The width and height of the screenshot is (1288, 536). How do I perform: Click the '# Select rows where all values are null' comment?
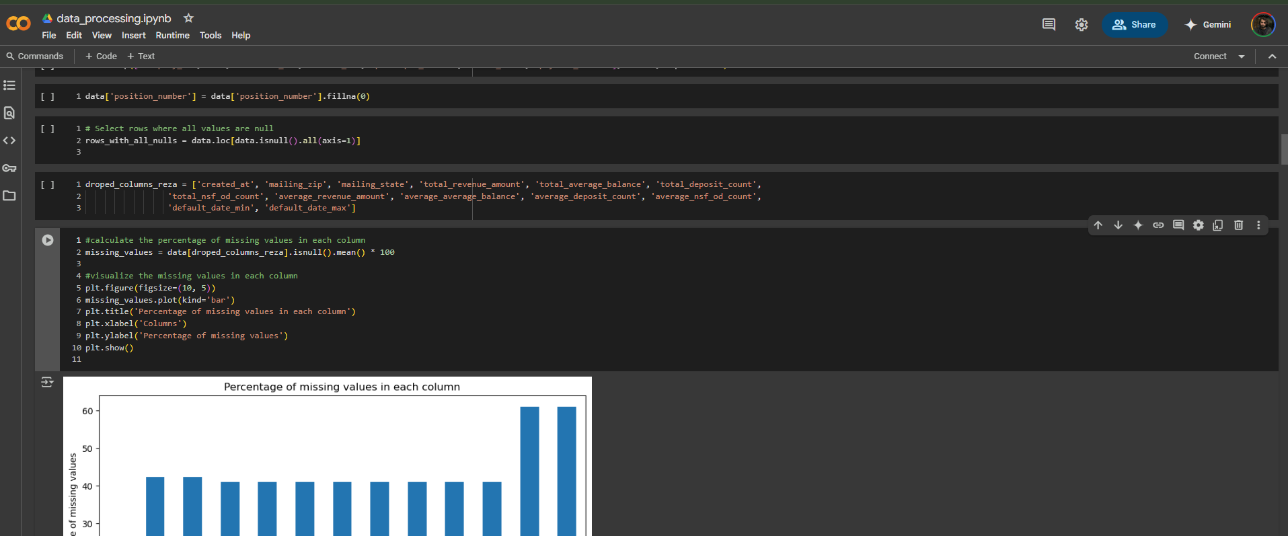[x=179, y=128]
